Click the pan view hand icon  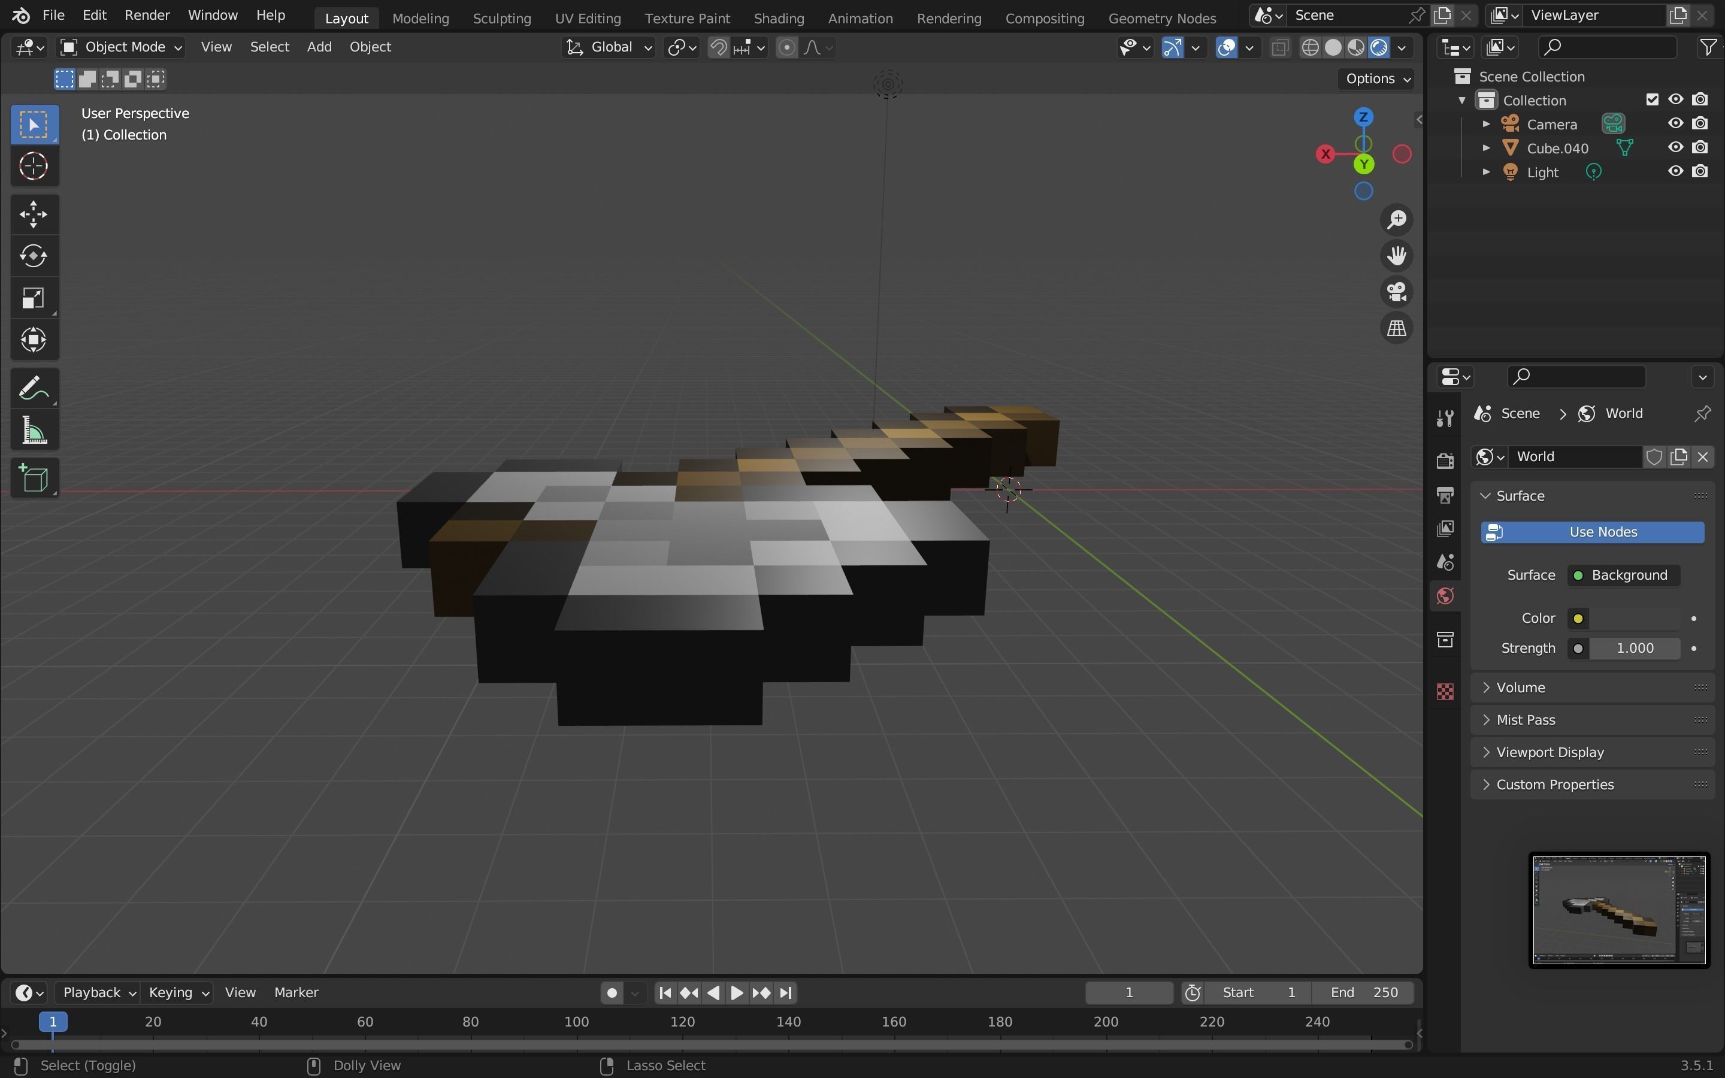coord(1396,256)
